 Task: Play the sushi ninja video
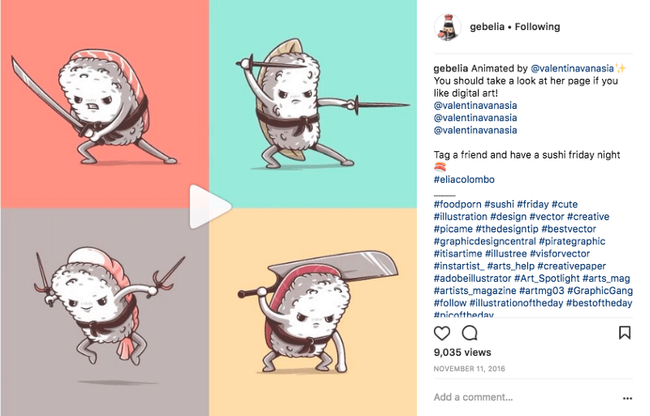[210, 206]
